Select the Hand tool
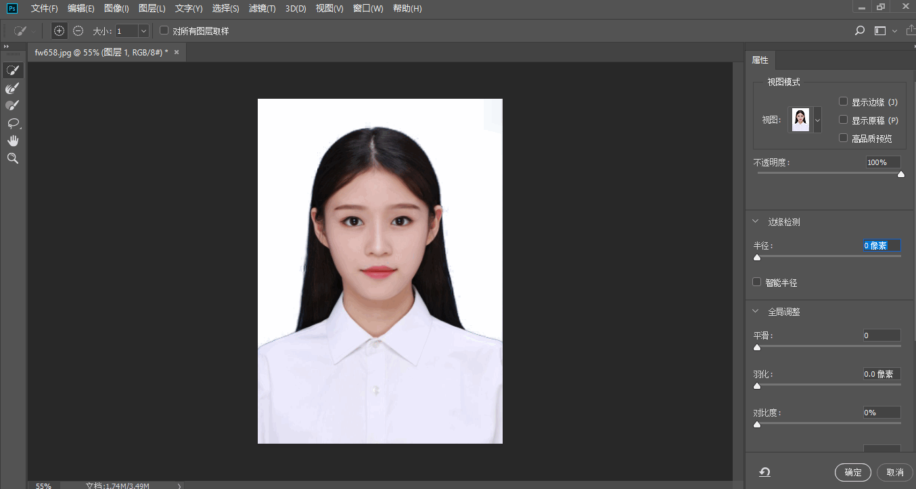916x489 pixels. pyautogui.click(x=13, y=140)
